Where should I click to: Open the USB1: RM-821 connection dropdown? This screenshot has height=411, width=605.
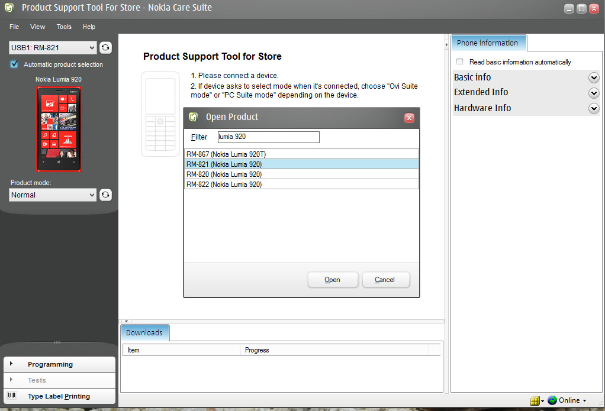click(x=53, y=48)
